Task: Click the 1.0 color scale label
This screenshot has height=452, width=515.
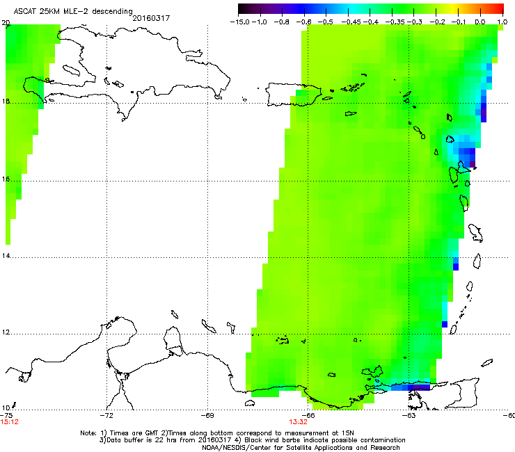Action: coord(502,22)
